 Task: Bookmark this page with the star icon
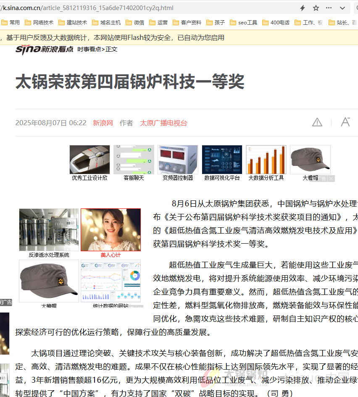pos(316,8)
